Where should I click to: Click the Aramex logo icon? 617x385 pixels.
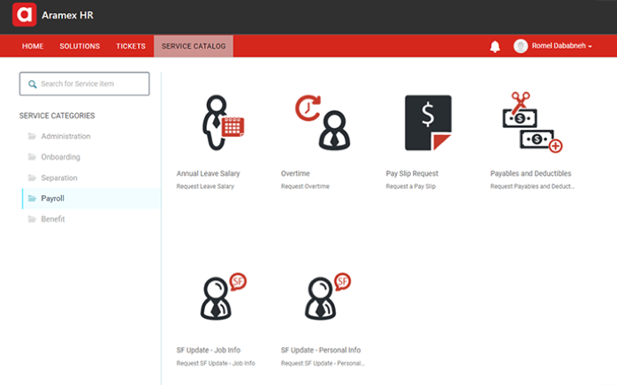(23, 15)
